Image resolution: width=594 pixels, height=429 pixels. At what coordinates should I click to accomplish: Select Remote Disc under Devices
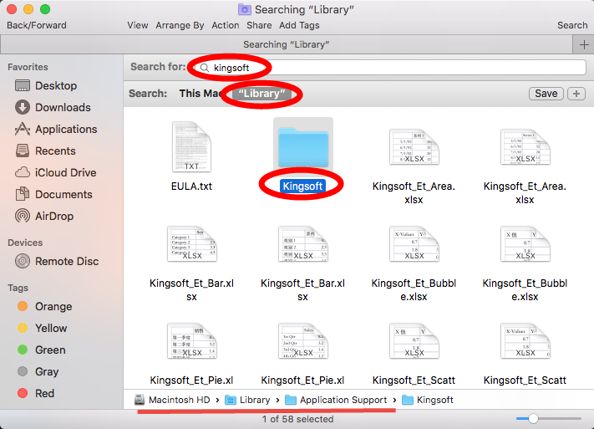57,262
